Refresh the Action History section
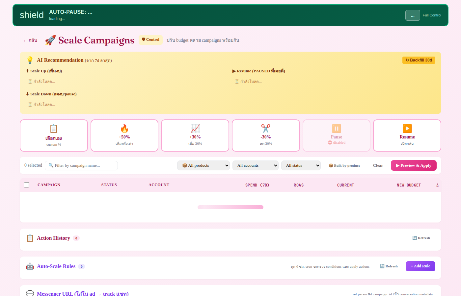Viewport: 461px width, 296px height. click(x=421, y=238)
